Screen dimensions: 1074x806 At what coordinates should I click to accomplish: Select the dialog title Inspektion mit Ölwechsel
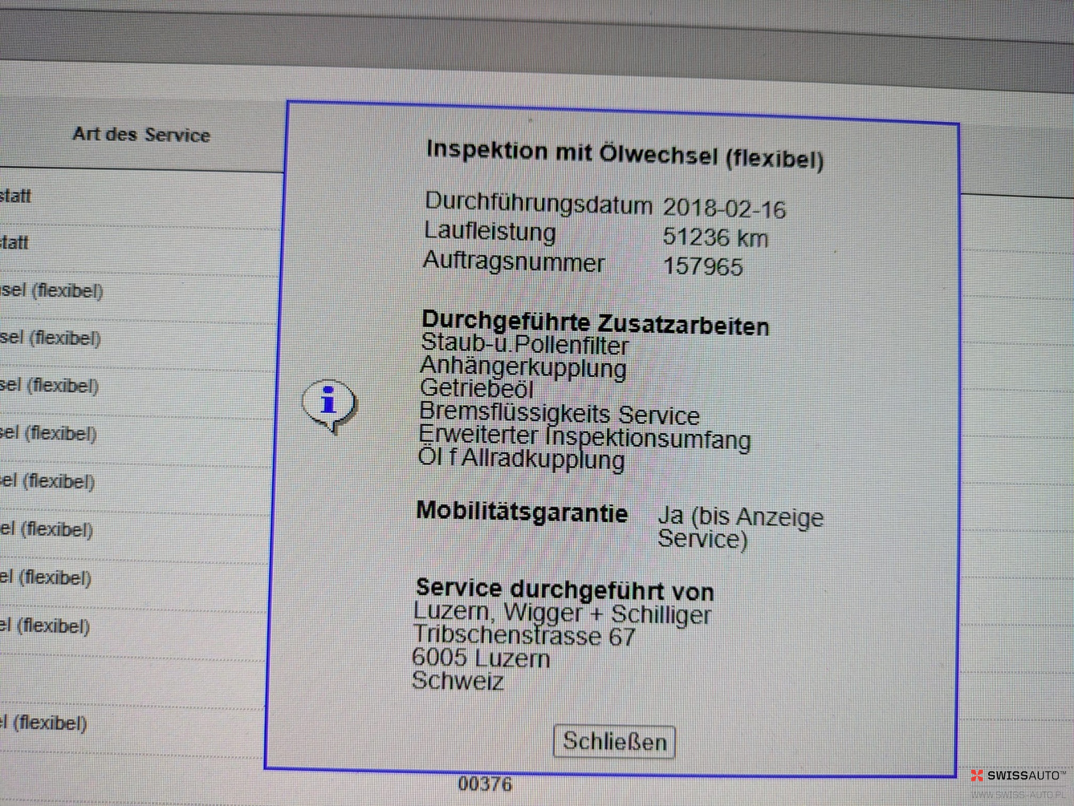[624, 154]
